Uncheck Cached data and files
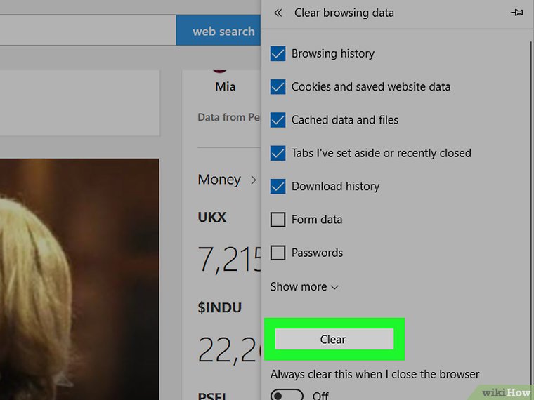 (x=278, y=120)
